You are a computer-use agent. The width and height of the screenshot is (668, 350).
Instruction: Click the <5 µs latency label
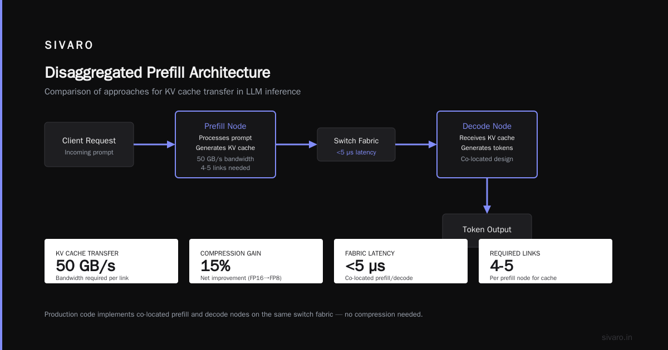point(356,152)
